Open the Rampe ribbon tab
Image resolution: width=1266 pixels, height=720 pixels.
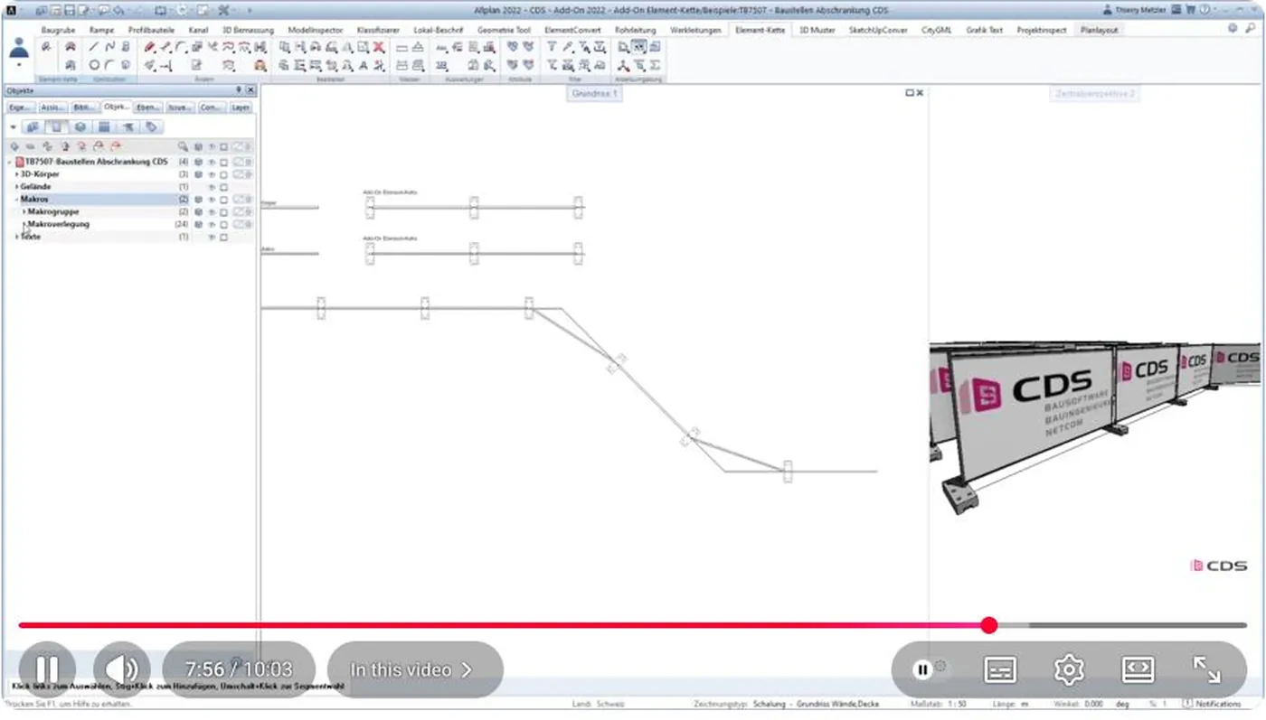[101, 30]
